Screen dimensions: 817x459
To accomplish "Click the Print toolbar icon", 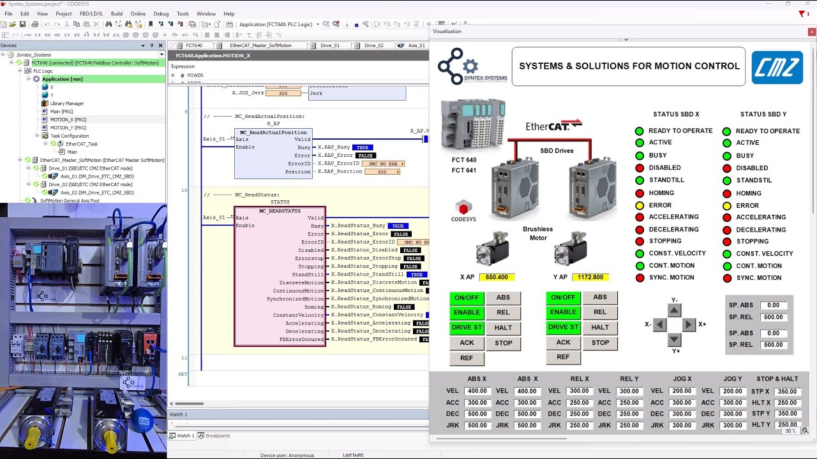I will click(34, 24).
